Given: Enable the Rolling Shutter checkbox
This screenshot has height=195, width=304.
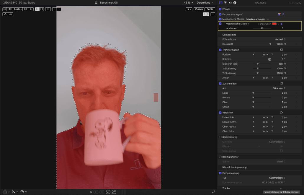Looking at the screenshot, I should [x=220, y=157].
